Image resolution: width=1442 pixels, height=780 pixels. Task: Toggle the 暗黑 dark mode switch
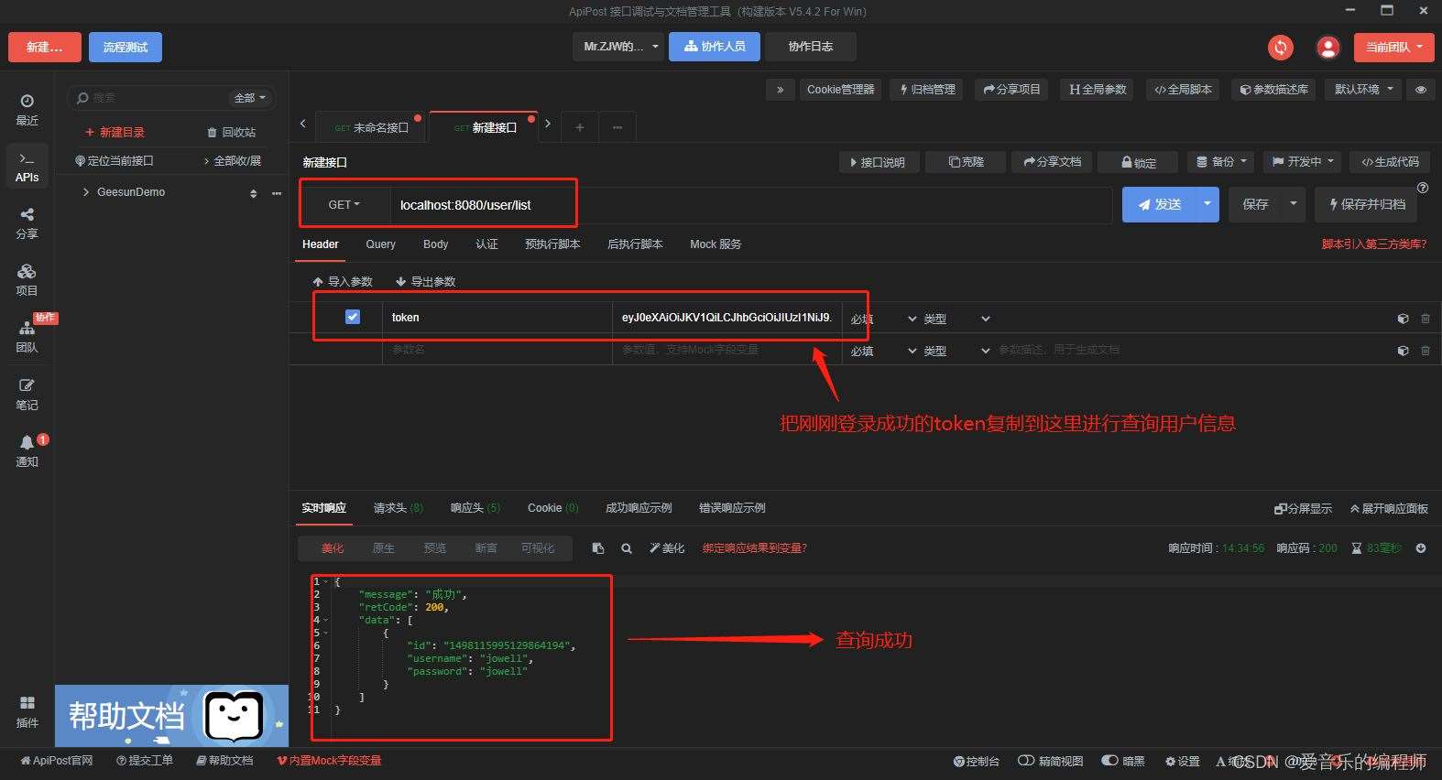tap(1109, 761)
